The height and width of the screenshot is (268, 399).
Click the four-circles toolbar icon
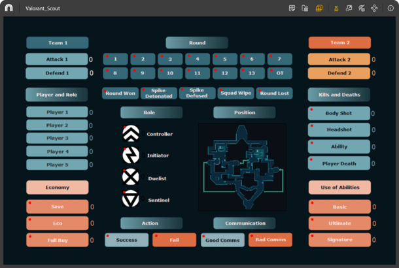click(374, 8)
